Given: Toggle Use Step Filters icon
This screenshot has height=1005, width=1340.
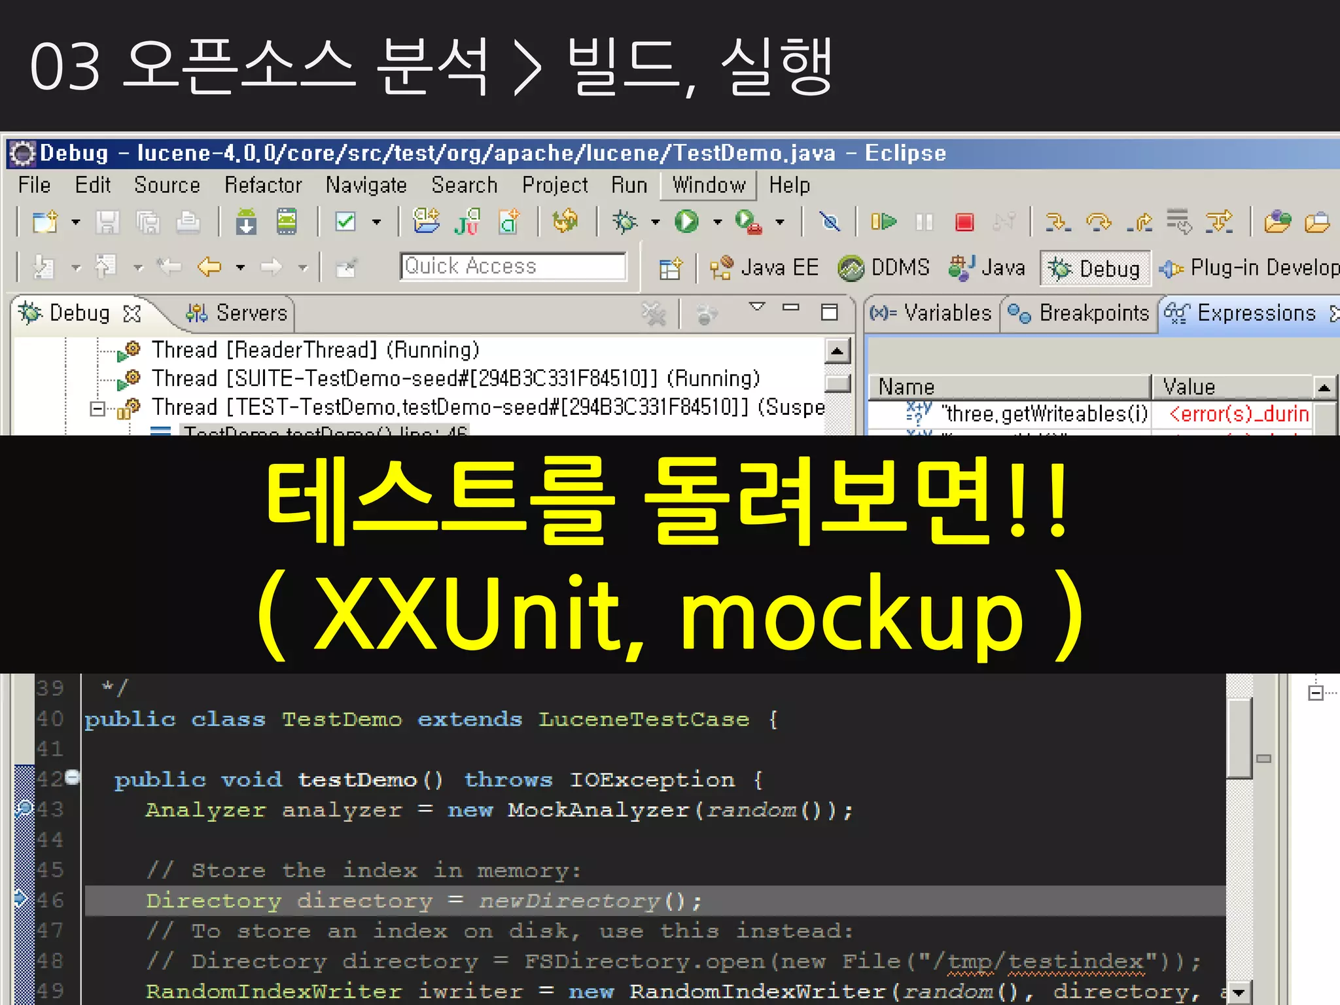Looking at the screenshot, I should (1220, 222).
